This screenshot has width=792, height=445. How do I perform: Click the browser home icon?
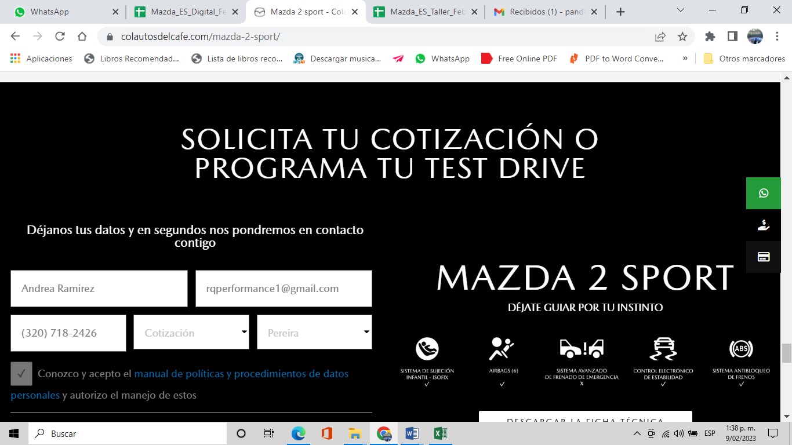coord(82,37)
